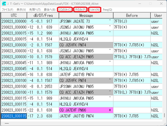Filter with CQのみ(C) menu item
167x126 pixels.
click(65, 10)
